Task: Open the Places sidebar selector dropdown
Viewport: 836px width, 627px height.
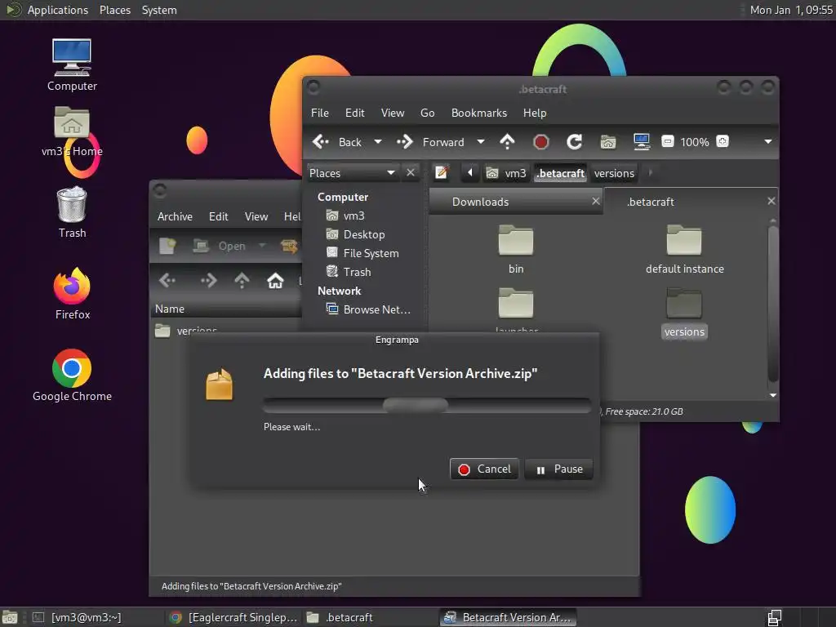Action: tap(353, 173)
